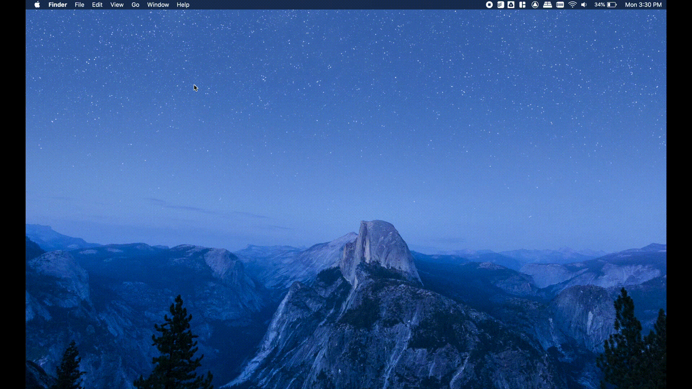Open the Finder application menu
The width and height of the screenshot is (692, 389).
[x=58, y=5]
